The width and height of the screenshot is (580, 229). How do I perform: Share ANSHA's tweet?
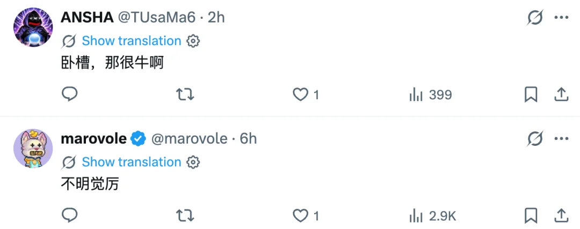561,95
